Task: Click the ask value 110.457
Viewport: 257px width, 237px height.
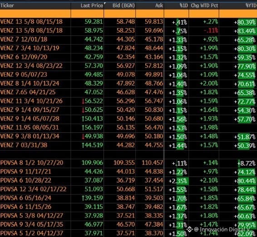Action: 153,163
